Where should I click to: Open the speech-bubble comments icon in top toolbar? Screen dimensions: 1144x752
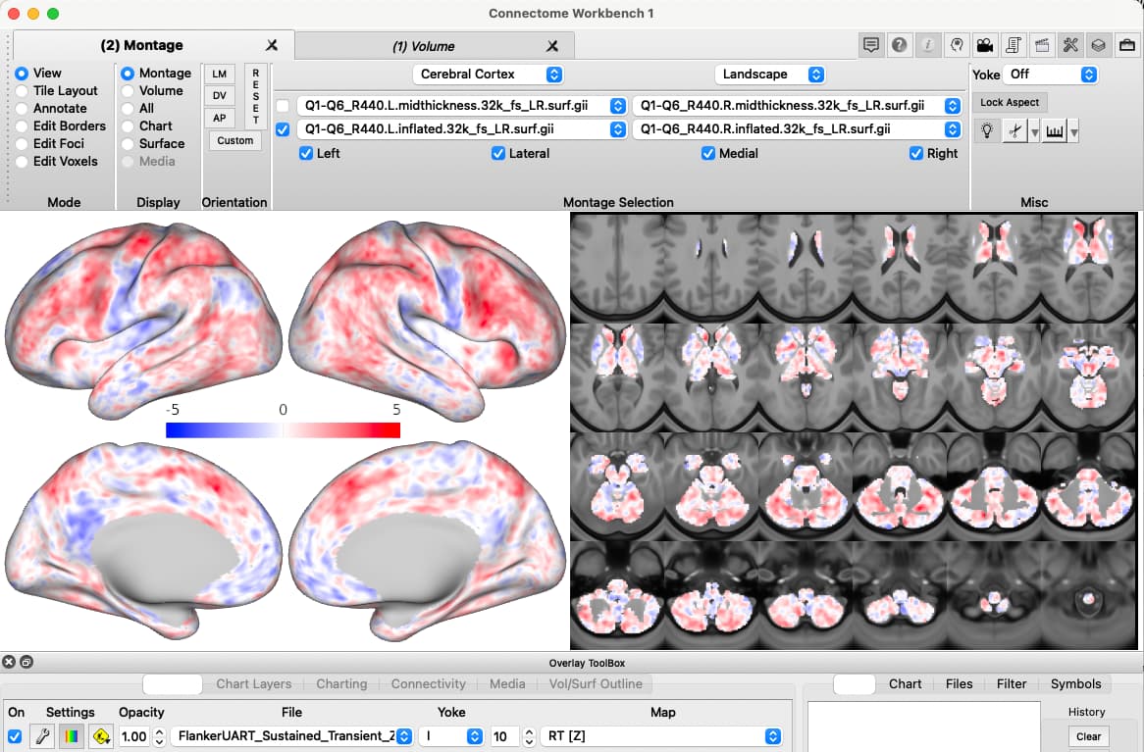(870, 45)
